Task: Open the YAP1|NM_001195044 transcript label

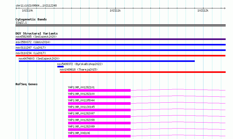Action: point(81,100)
